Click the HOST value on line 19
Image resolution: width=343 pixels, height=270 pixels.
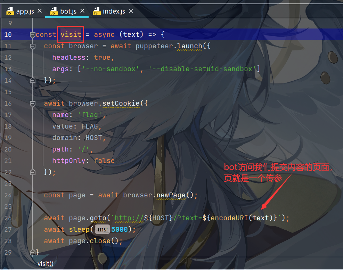[x=94, y=138]
